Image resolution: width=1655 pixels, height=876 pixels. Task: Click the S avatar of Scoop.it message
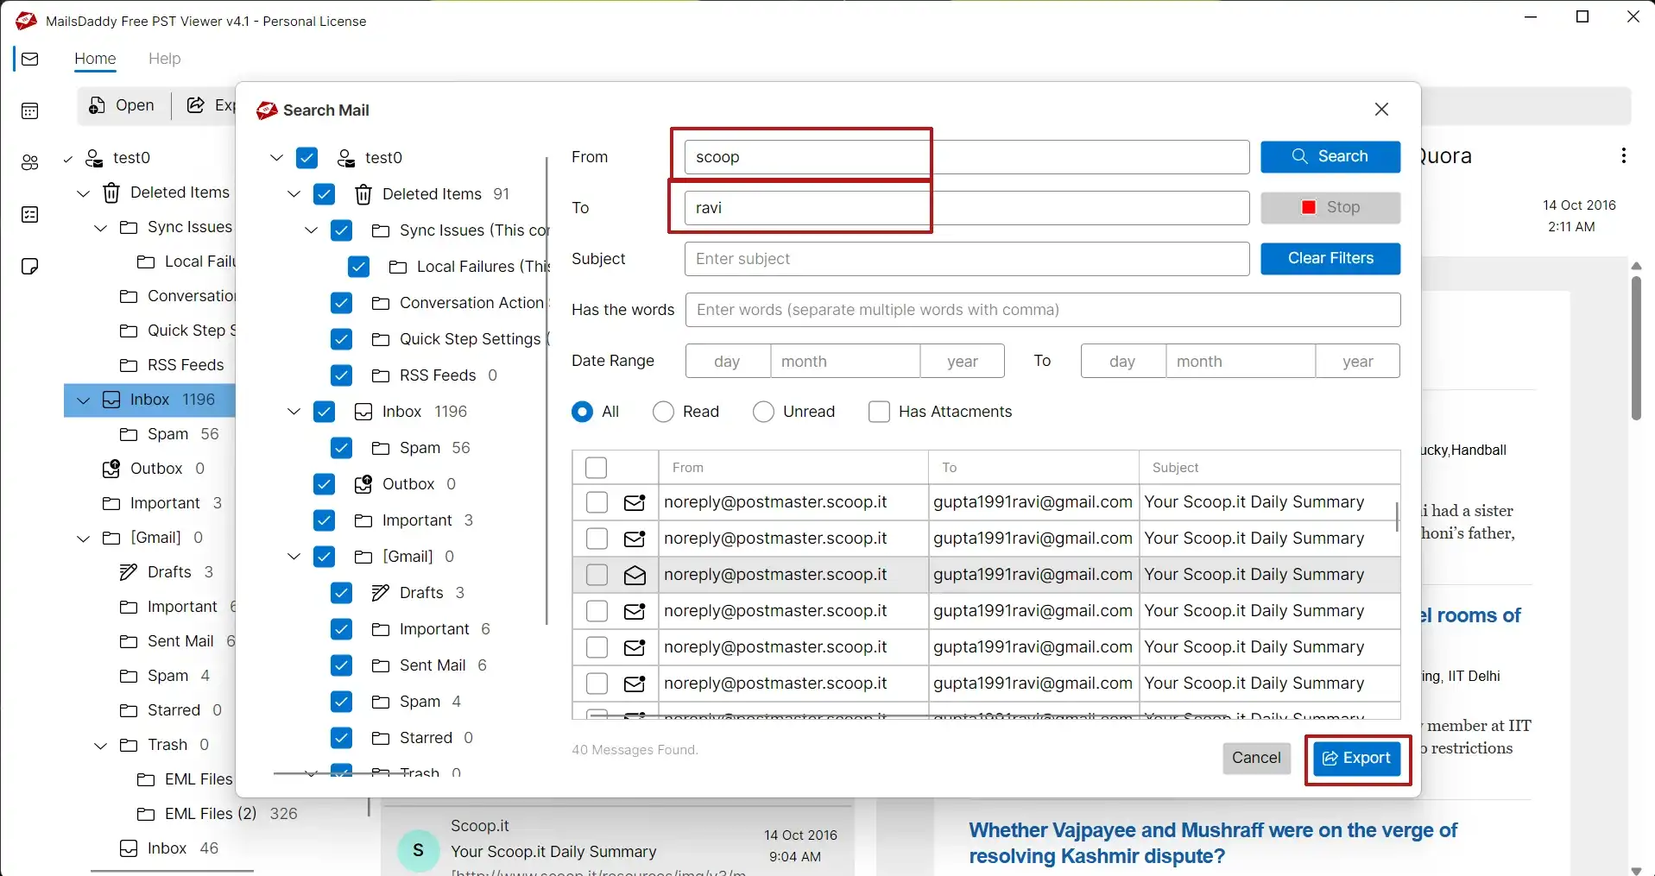(x=419, y=850)
